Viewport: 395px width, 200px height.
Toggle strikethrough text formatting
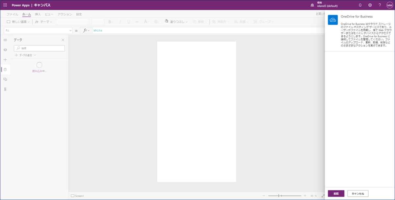click(137, 22)
